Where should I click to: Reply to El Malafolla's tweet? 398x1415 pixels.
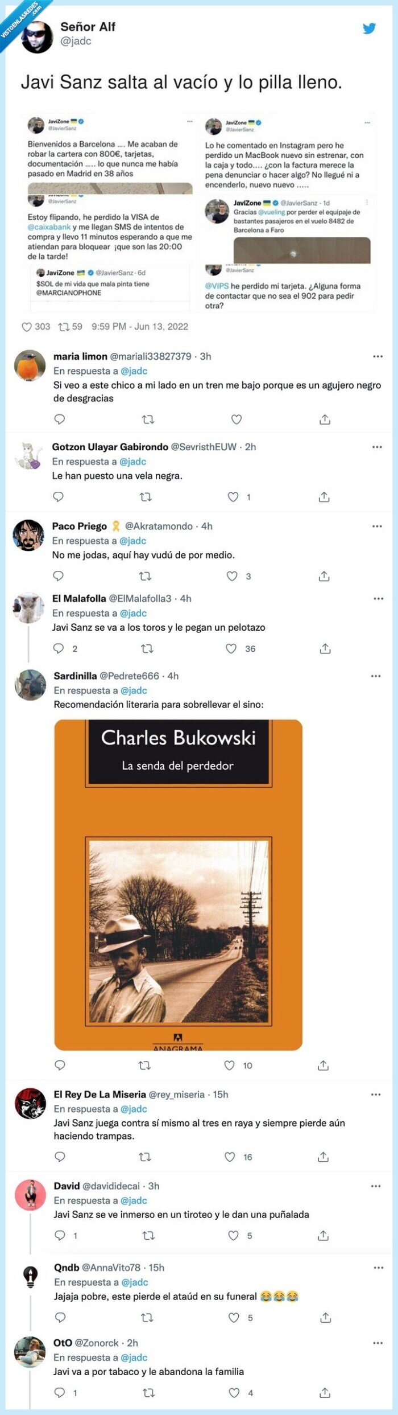coord(58,648)
